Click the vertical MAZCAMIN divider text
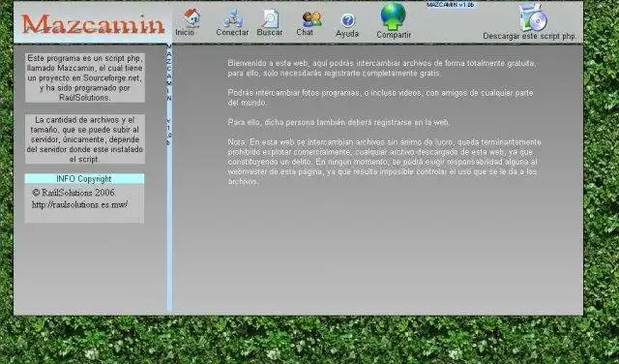This screenshot has height=364, width=619. click(x=169, y=95)
